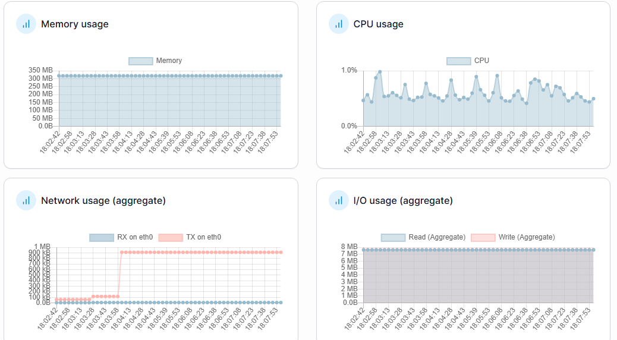Screen dimensions: 617x340
Task: Hide the RX on eth0 series
Action: pos(135,237)
